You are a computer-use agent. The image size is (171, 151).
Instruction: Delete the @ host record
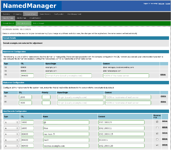(165, 121)
